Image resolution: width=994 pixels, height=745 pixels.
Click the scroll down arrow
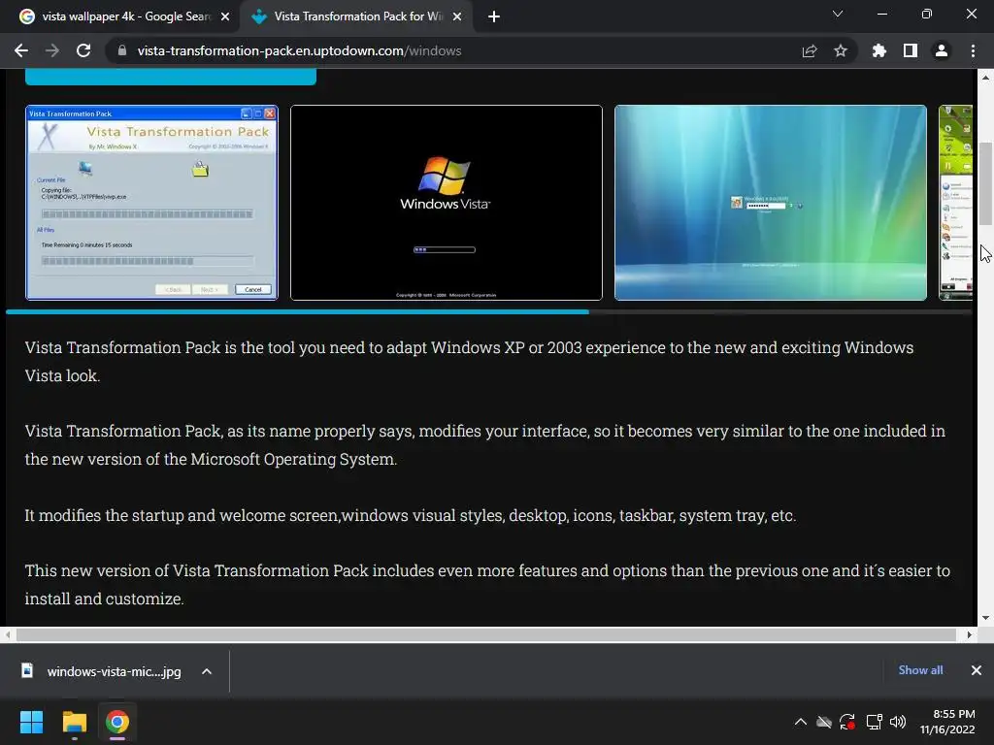[x=985, y=618]
